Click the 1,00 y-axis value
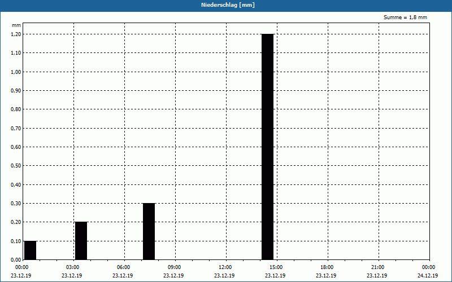452x282 pixels. coord(16,72)
